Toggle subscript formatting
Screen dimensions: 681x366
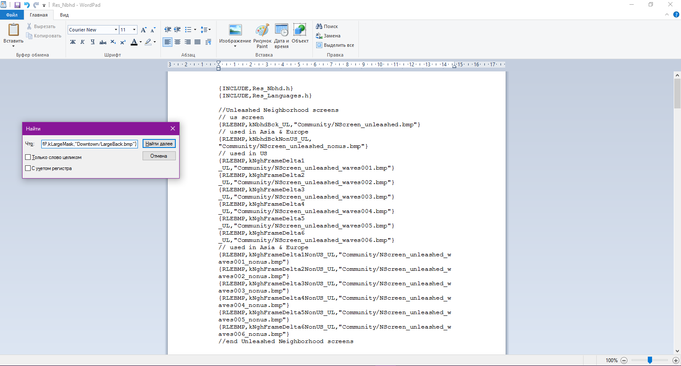point(113,42)
